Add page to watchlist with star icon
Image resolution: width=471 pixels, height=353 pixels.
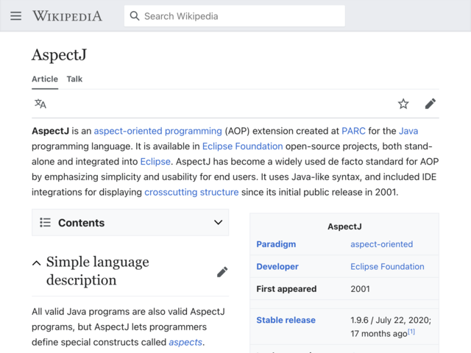403,104
